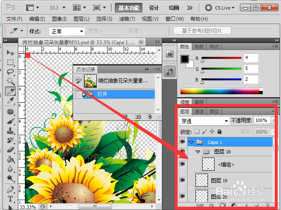
Task: Pick a color from spectrum ramp
Action: point(221,91)
